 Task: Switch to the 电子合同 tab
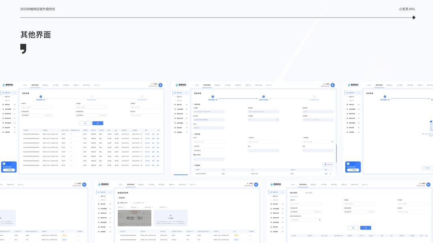[x=293, y=193]
